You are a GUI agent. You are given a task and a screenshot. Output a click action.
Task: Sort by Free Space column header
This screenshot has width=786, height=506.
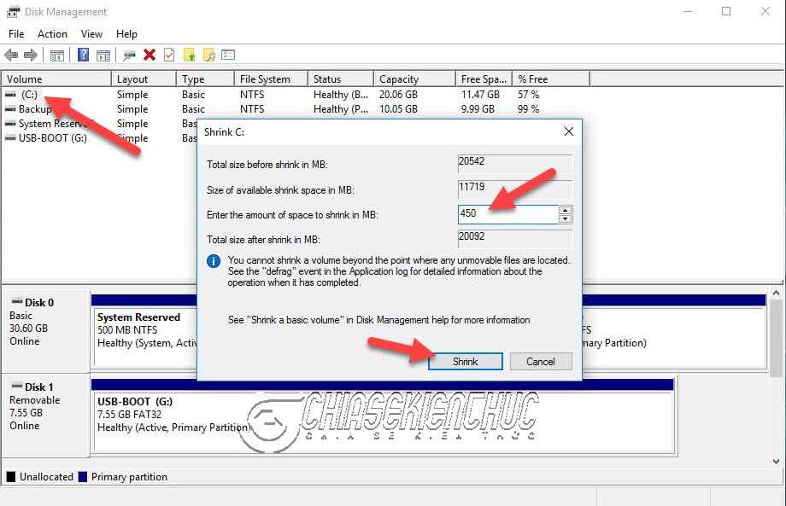coord(484,79)
